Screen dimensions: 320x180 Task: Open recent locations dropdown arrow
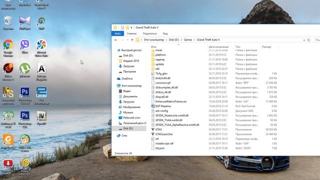(x=127, y=40)
